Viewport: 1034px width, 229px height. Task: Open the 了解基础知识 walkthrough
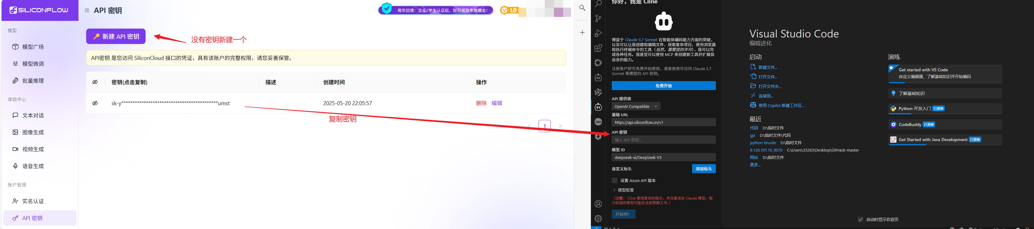click(x=945, y=93)
